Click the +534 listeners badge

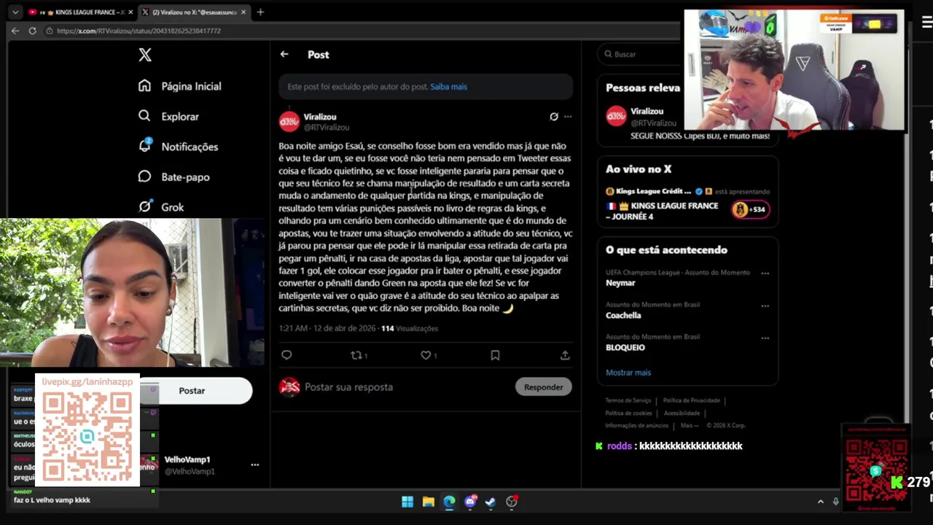click(750, 209)
